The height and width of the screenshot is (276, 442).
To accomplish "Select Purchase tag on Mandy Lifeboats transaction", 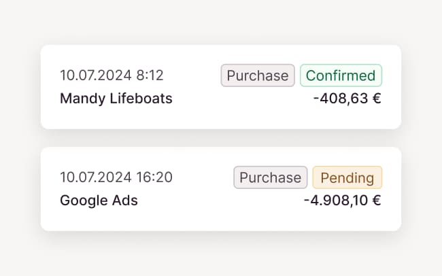I will tap(258, 75).
